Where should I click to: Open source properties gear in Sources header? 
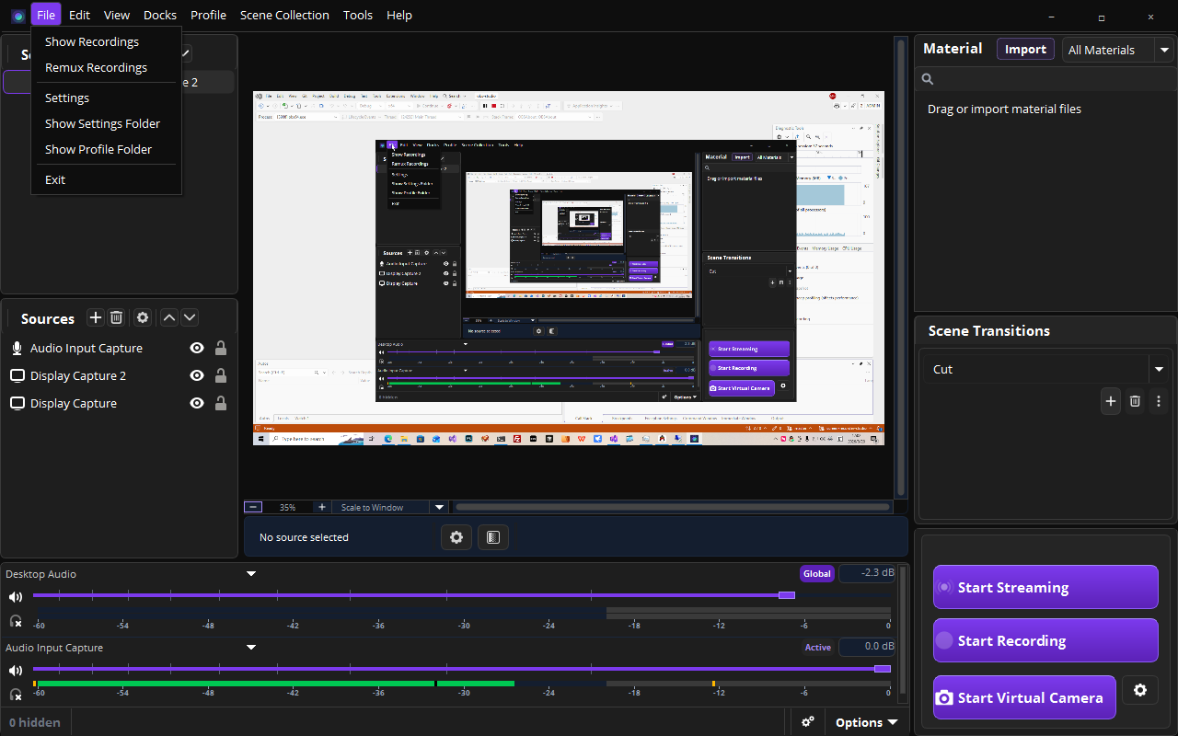pyautogui.click(x=143, y=317)
